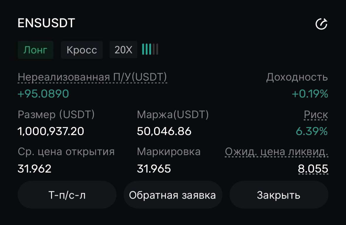Click the average entry price 31.962

[34, 169]
